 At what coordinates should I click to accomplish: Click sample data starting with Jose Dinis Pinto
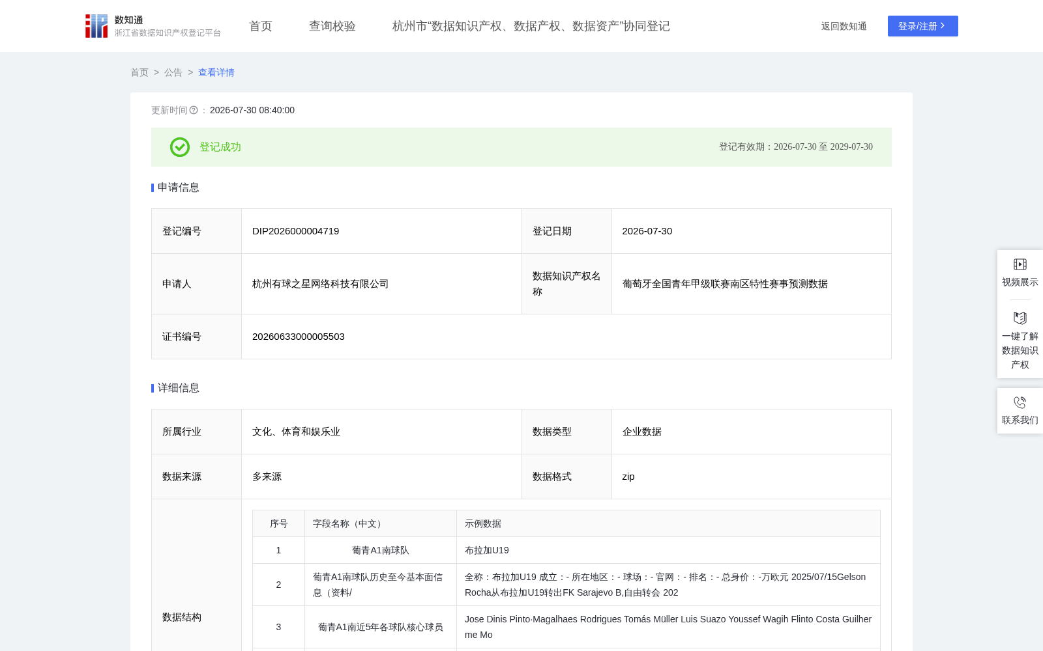(x=668, y=627)
